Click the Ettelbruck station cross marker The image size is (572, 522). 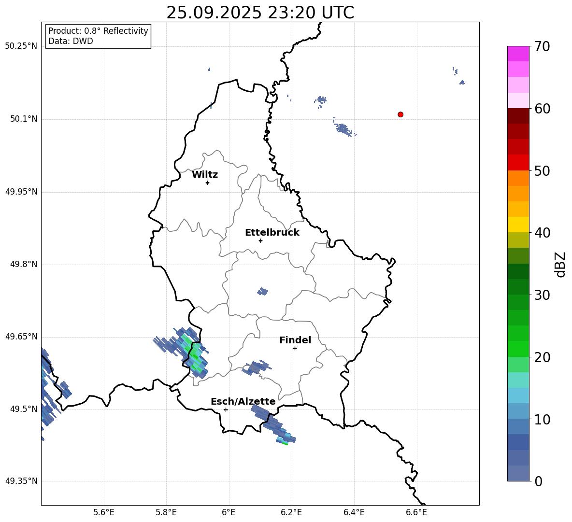[x=260, y=240]
